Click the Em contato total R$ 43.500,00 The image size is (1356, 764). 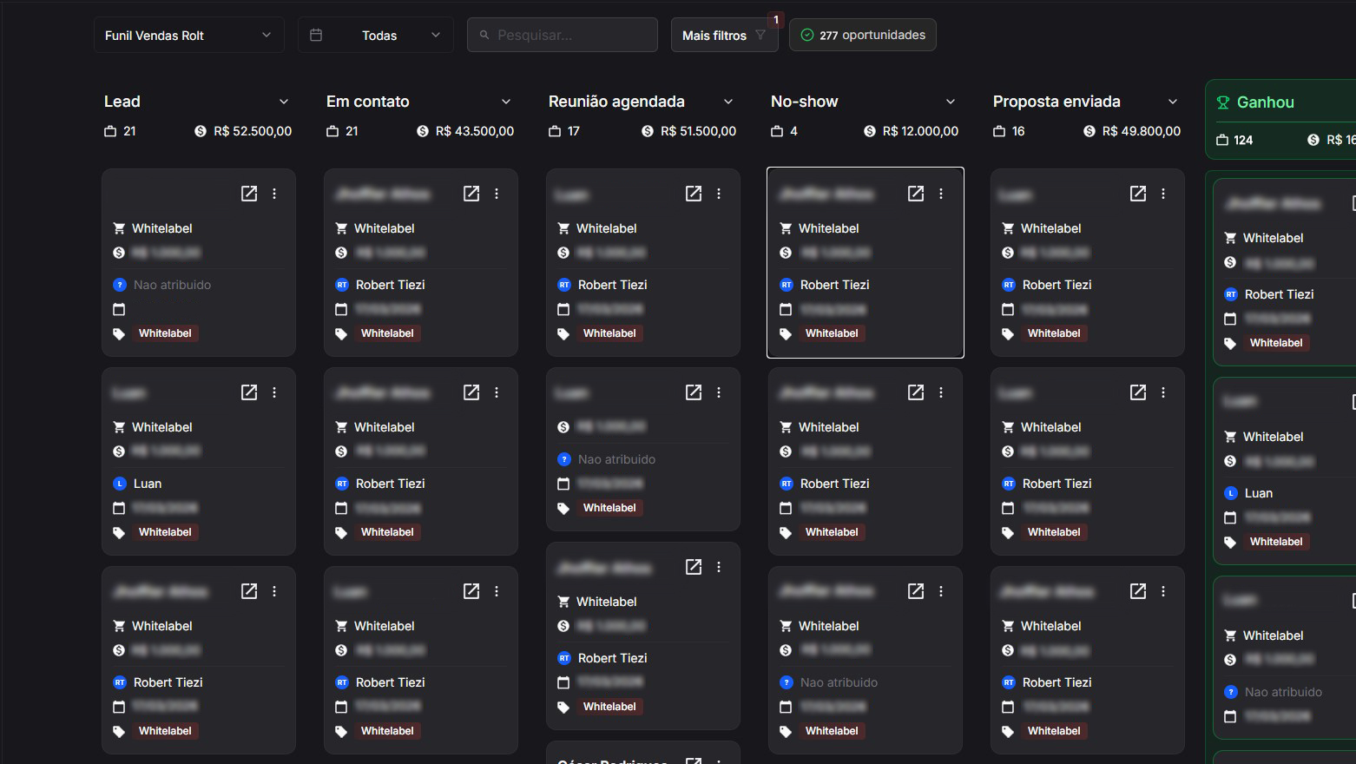(475, 131)
